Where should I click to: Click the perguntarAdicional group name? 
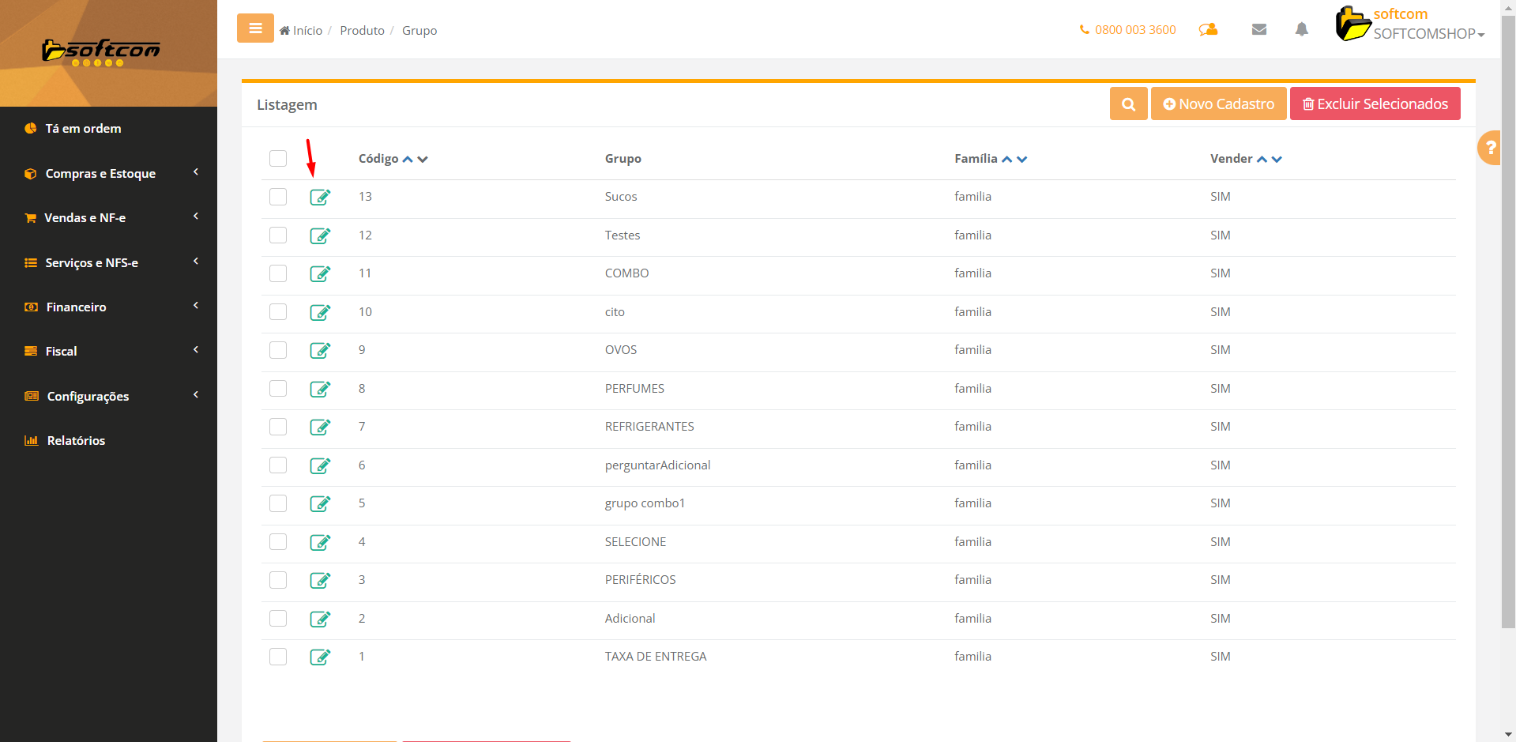(x=658, y=465)
